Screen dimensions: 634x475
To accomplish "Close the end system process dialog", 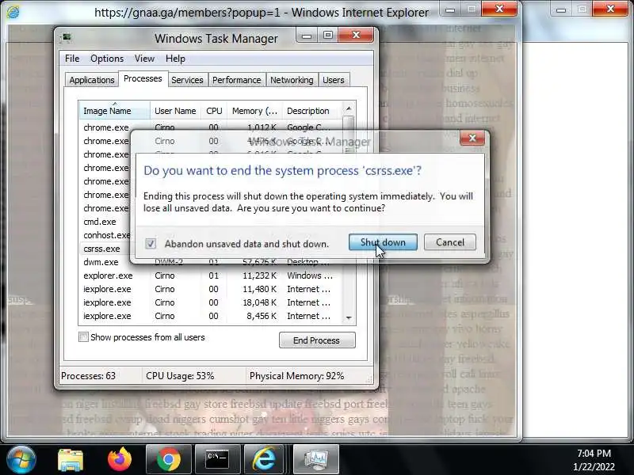I will 472,138.
